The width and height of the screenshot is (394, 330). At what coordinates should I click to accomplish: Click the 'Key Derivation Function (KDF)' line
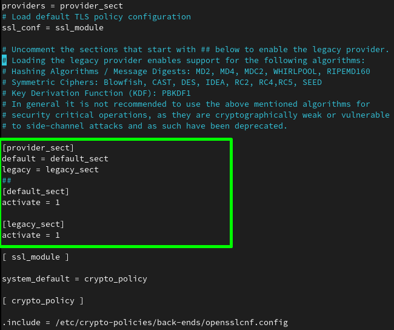coord(96,93)
